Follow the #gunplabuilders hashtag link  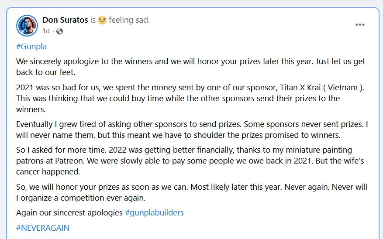[154, 213]
